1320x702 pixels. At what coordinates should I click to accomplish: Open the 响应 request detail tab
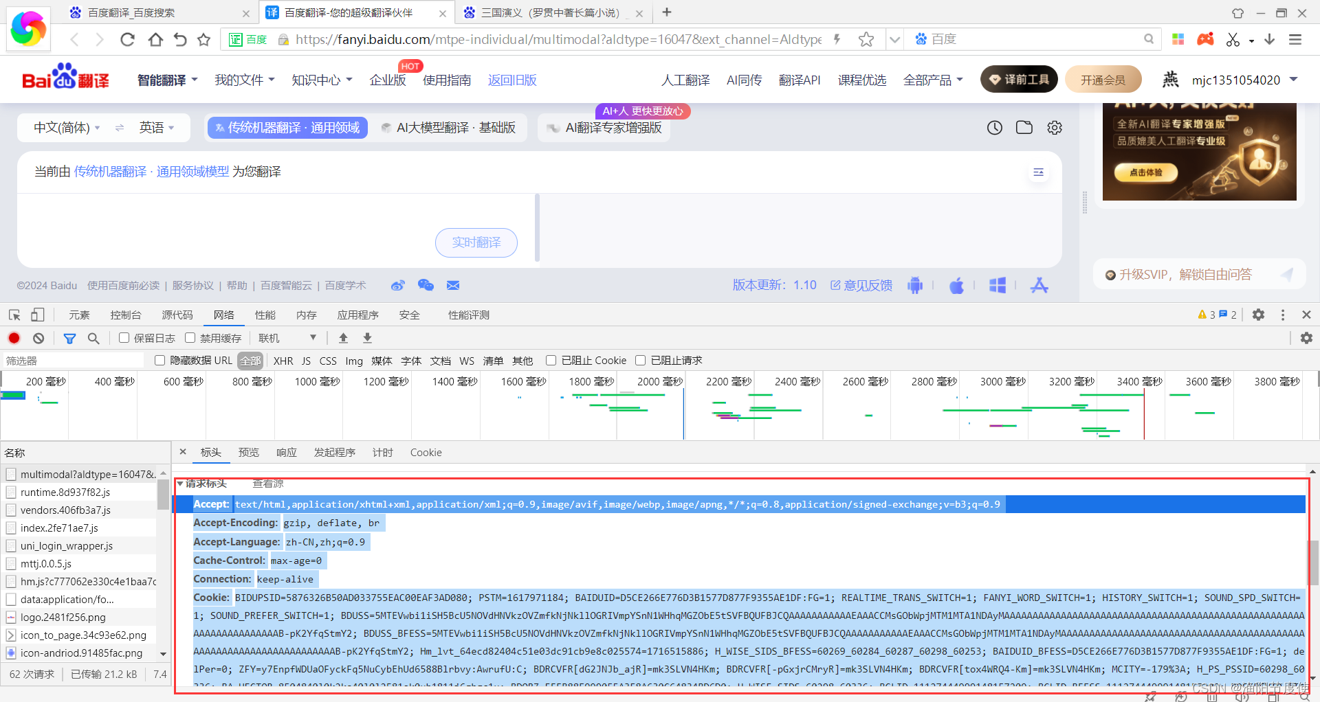click(287, 453)
